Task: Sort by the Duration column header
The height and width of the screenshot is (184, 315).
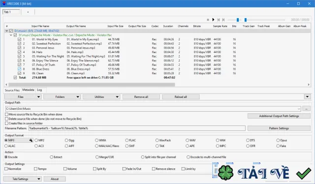Action: (x=168, y=26)
